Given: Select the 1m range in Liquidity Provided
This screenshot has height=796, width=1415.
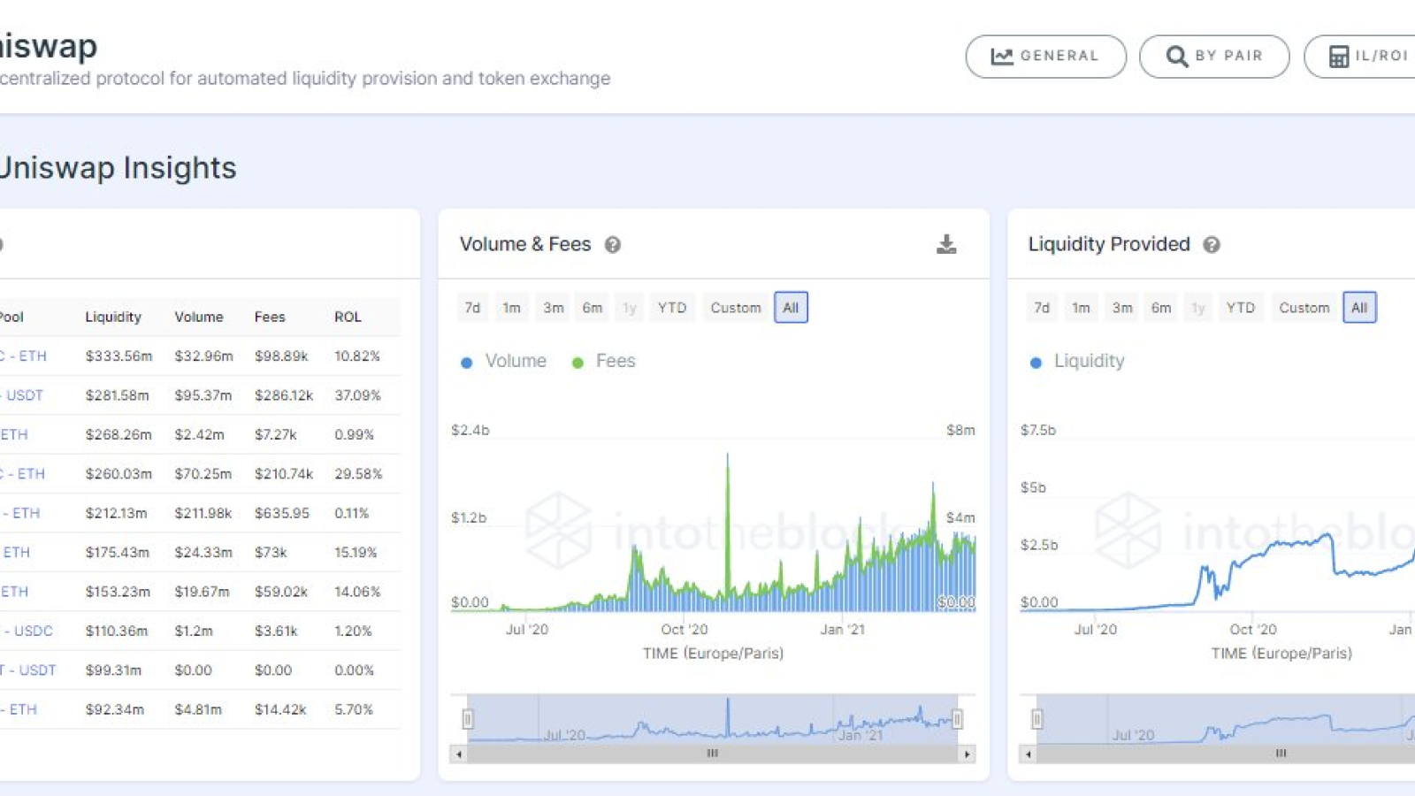Looking at the screenshot, I should click(1081, 308).
